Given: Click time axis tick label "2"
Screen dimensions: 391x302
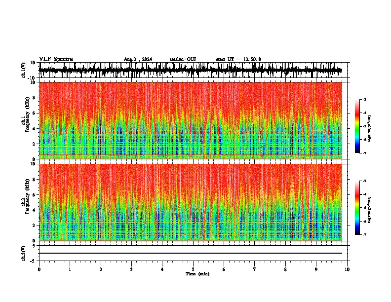Looking at the screenshot, I should [101, 269].
